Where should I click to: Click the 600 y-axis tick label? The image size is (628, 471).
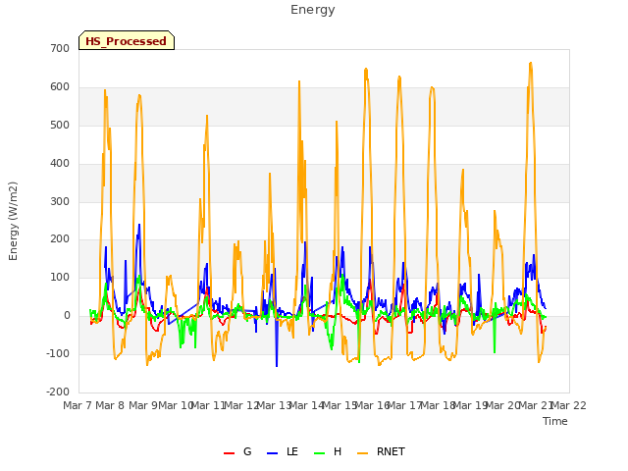(x=60, y=87)
